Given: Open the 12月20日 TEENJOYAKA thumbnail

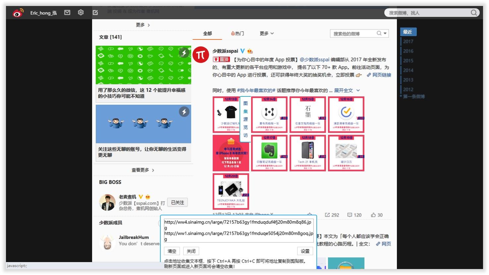Looking at the screenshot, I should (231, 192).
